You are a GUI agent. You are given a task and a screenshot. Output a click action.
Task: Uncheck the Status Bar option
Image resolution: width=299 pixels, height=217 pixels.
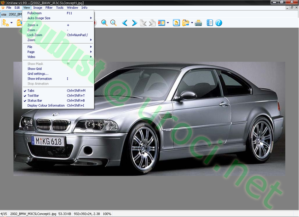58,101
